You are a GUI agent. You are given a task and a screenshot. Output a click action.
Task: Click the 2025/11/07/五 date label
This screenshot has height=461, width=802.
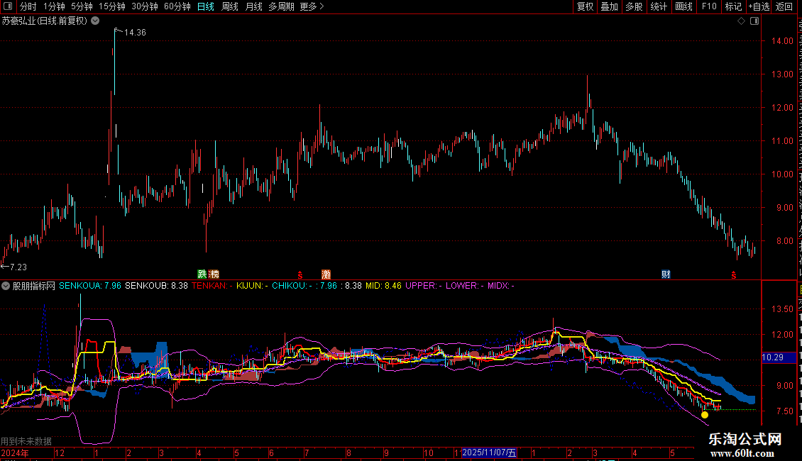(x=489, y=452)
